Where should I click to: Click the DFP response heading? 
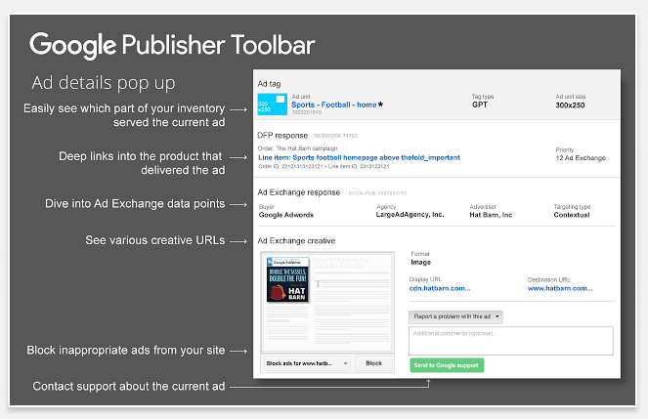pyautogui.click(x=282, y=136)
